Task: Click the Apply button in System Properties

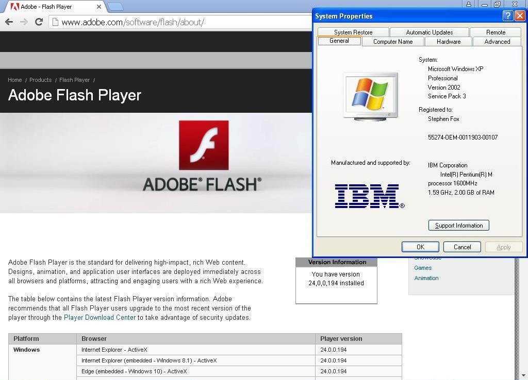Action: pyautogui.click(x=504, y=247)
